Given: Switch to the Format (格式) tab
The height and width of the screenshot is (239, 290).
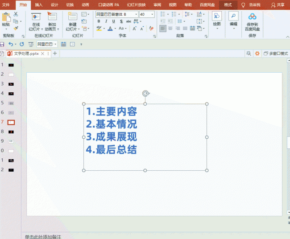Looking at the screenshot, I should [228, 5].
